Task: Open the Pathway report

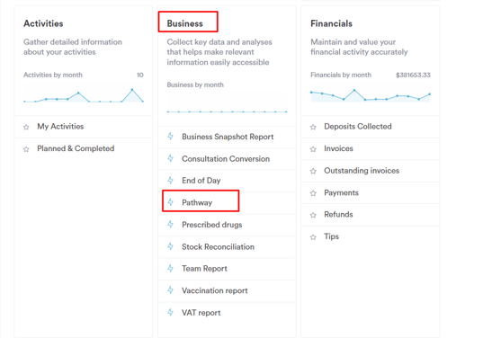Action: pyautogui.click(x=197, y=202)
